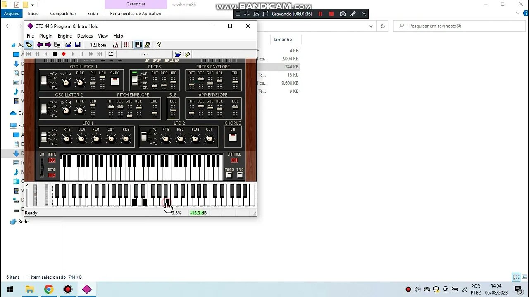The width and height of the screenshot is (529, 297).
Task: Click the Bandicam red stop recording button
Action: coord(331,14)
